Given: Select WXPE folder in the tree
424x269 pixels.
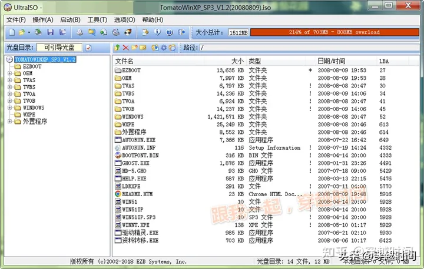Looking at the screenshot, I should click(29, 115).
